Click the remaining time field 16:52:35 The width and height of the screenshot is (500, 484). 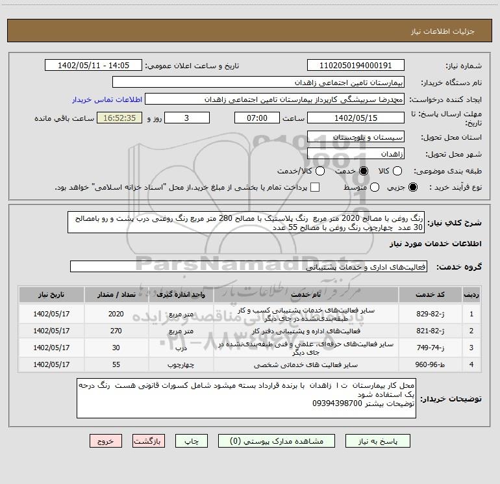tap(119, 118)
